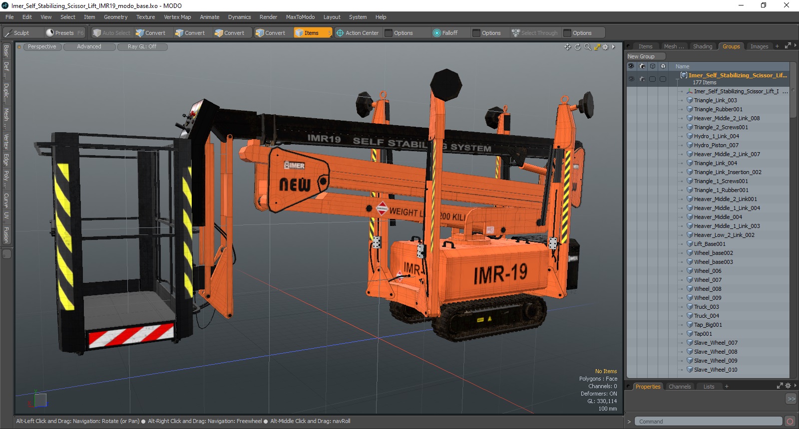
Task: Toggle the second checkbox in the Imer group row
Action: pos(663,79)
